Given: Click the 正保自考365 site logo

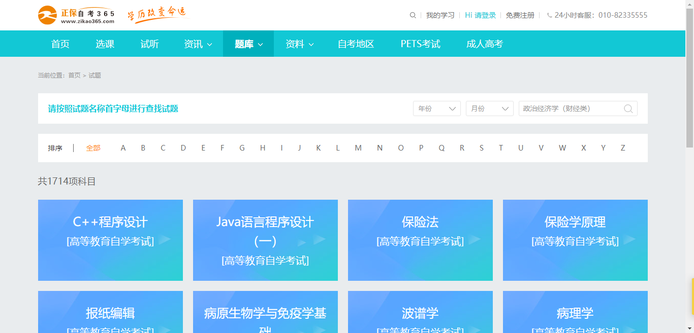Looking at the screenshot, I should coord(76,15).
